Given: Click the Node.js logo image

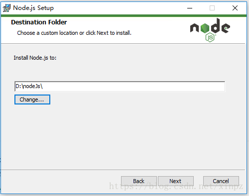Looking at the screenshot, I should [210, 30].
